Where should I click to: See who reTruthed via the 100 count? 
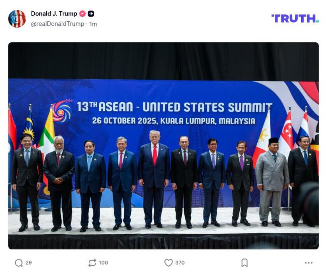pos(103,263)
